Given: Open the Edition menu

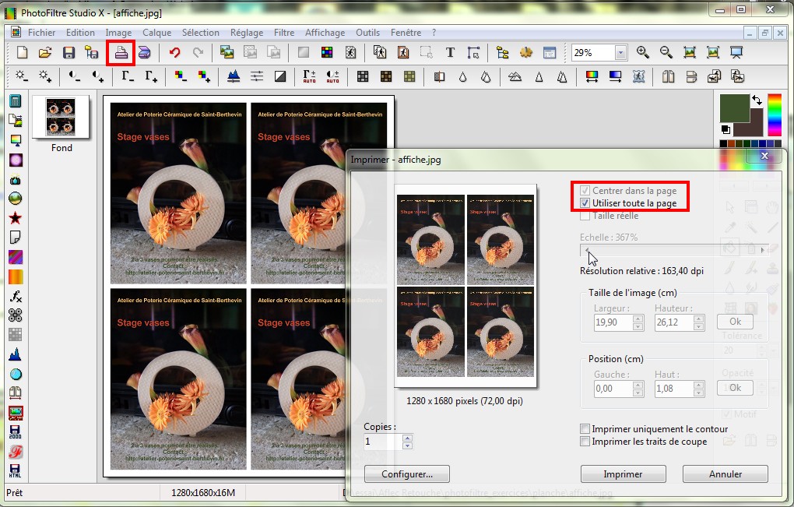Looking at the screenshot, I should (80, 33).
